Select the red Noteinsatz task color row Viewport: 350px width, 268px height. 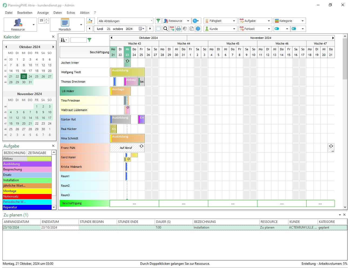pyautogui.click(x=27, y=196)
